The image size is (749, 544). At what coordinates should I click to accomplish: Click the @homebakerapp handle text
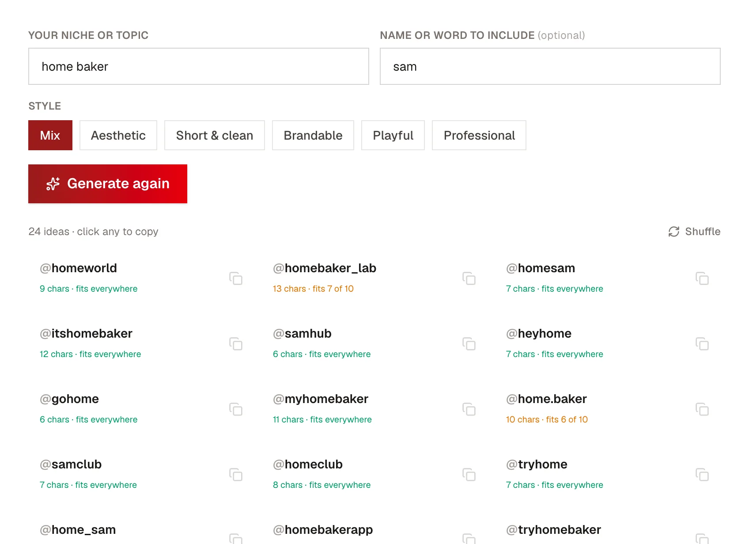323,530
